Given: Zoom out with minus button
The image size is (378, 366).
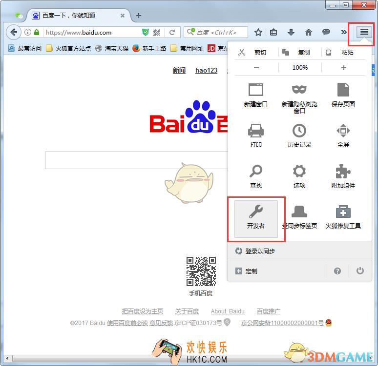Looking at the screenshot, I should click(256, 68).
